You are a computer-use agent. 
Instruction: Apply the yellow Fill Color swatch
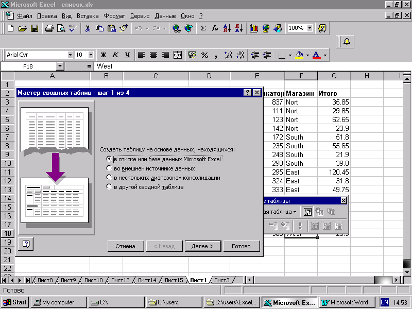point(299,55)
